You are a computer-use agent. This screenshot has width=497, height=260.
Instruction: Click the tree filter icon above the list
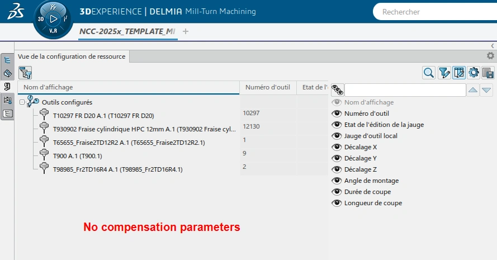(25, 72)
